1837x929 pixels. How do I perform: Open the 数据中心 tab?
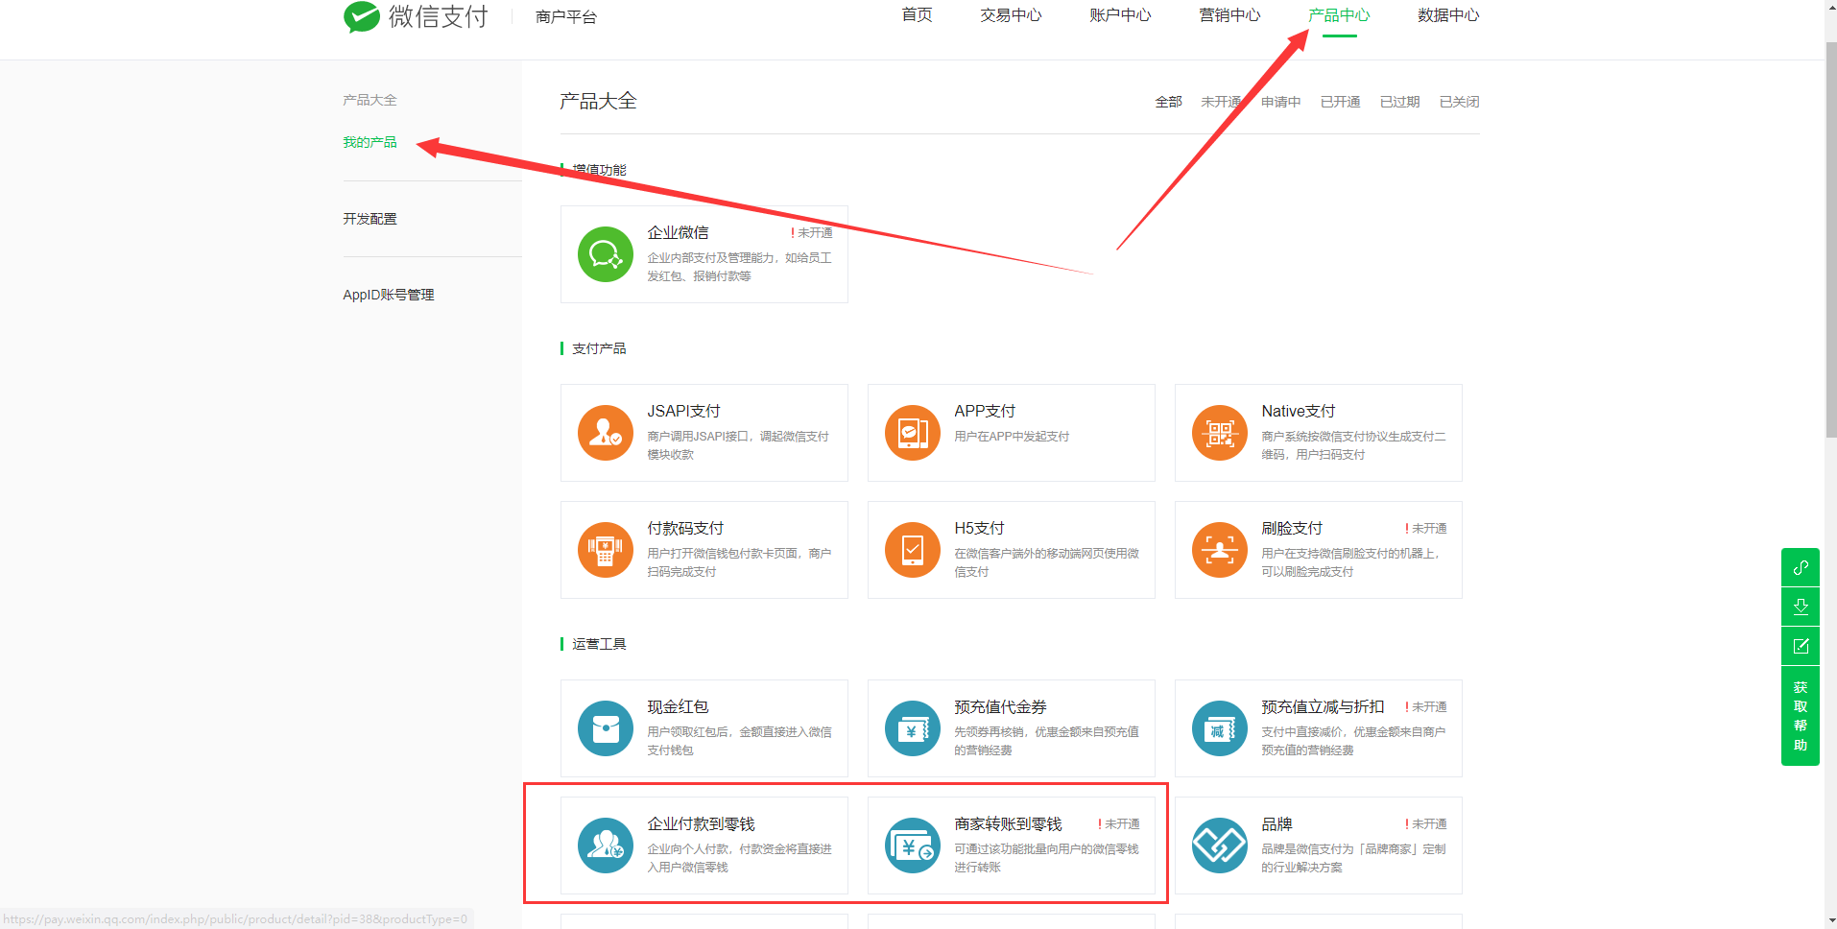pyautogui.click(x=1448, y=15)
